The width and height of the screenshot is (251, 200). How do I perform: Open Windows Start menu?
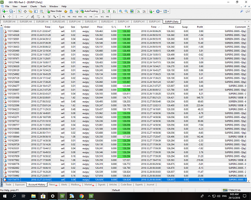[x=4, y=196]
